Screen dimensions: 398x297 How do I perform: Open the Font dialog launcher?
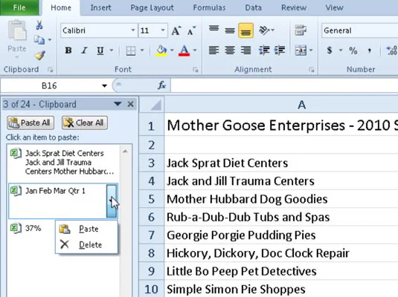tap(195, 69)
